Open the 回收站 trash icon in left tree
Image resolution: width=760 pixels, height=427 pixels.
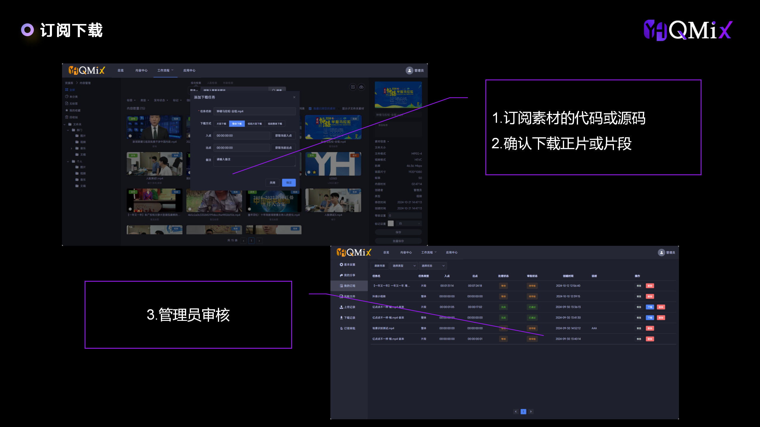pos(67,117)
